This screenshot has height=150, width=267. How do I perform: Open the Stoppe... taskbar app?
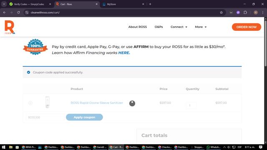coord(197,147)
